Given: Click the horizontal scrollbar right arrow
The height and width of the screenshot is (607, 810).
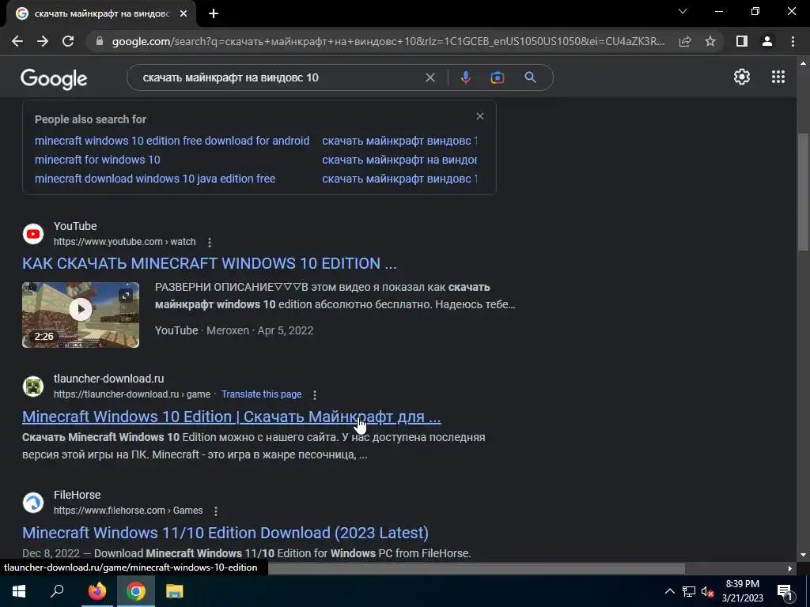Looking at the screenshot, I should [x=790, y=568].
